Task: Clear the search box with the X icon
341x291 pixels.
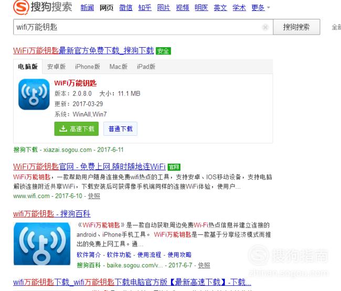Action: click(x=265, y=27)
